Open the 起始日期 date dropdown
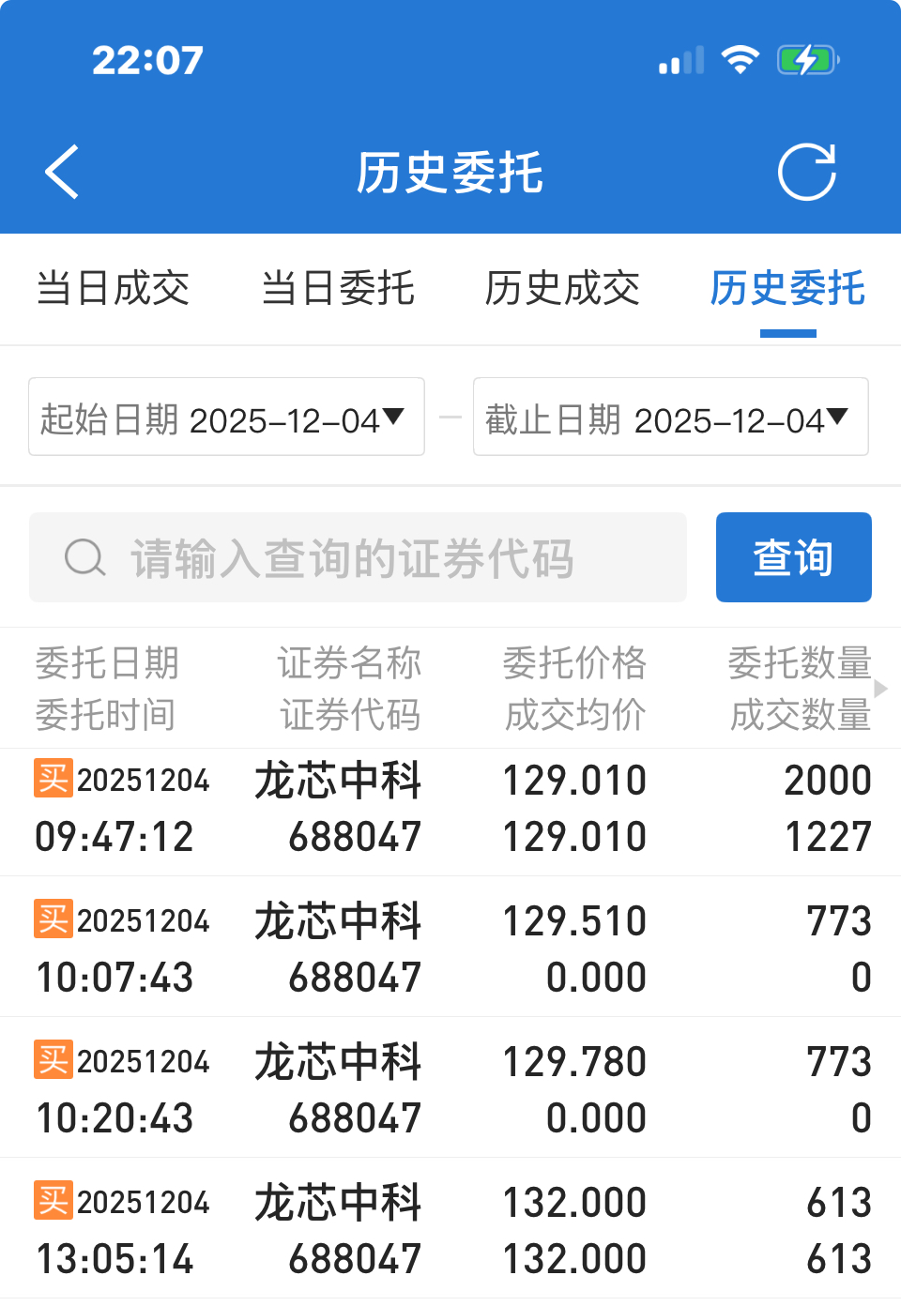The height and width of the screenshot is (1306, 901). [x=226, y=417]
